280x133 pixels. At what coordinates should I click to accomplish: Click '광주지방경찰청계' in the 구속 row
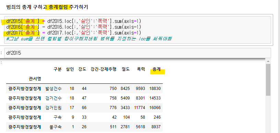click(25, 117)
